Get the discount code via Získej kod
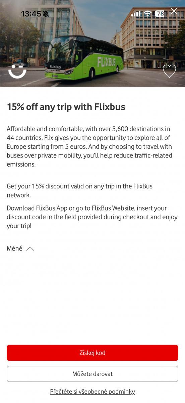The width and height of the screenshot is (185, 403). pyautogui.click(x=92, y=353)
